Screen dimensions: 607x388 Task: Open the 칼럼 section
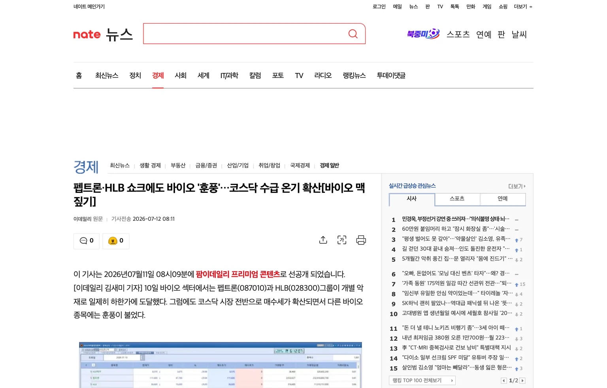click(x=255, y=75)
